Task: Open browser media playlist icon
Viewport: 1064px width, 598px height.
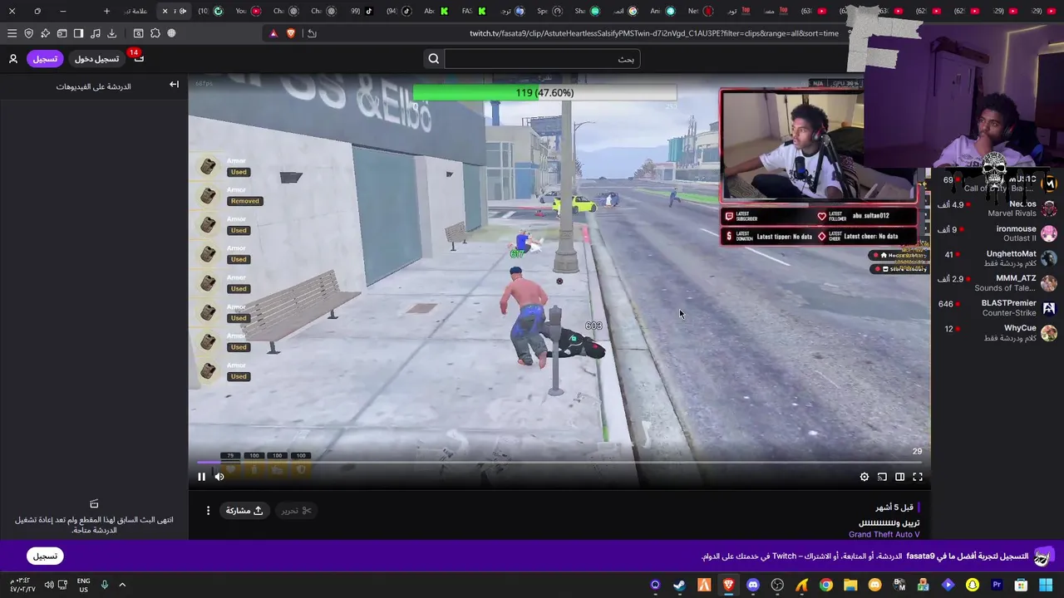Action: [95, 33]
